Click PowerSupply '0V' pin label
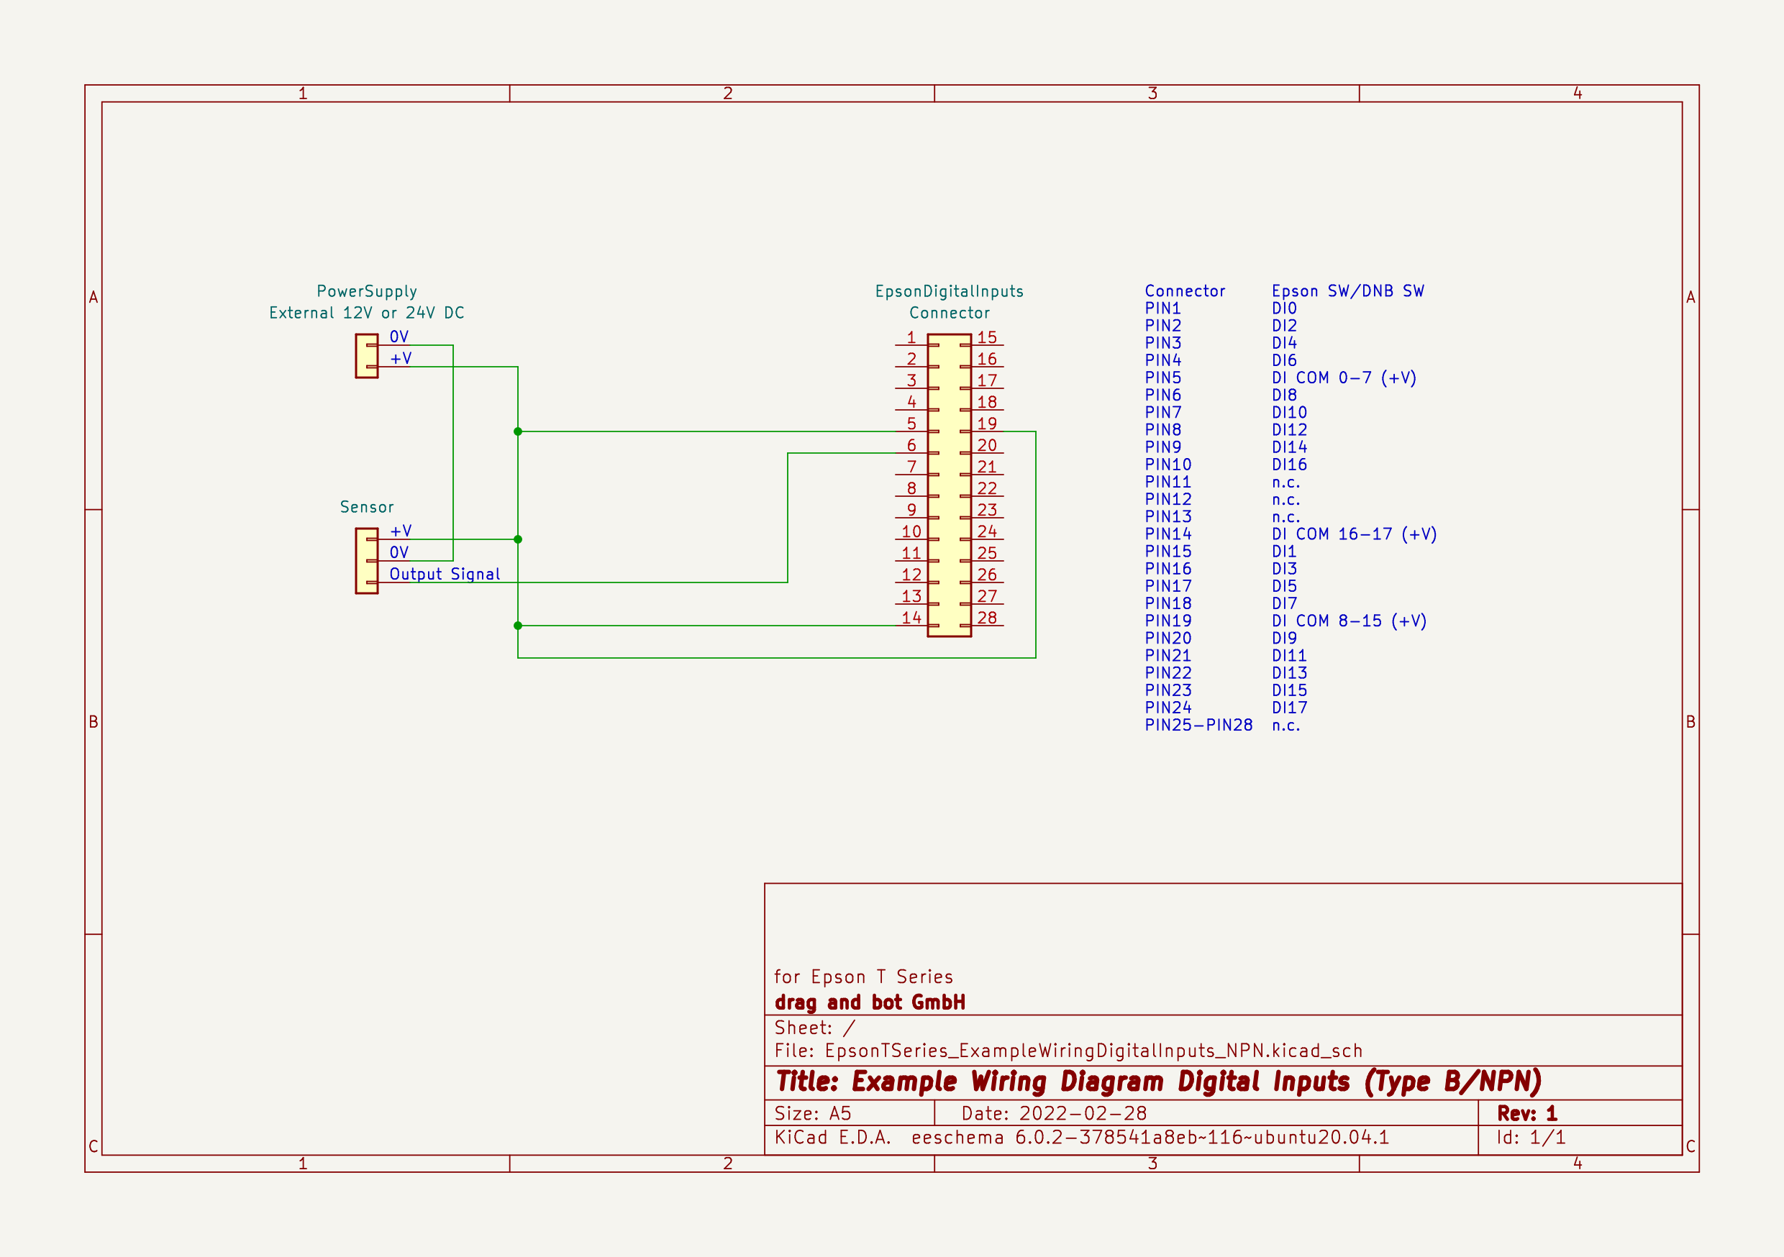The image size is (1784, 1257). (399, 337)
